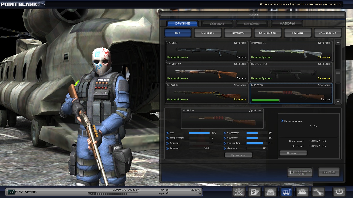
Task: Switch to the КУПОНЫ tab
Action: pos(251,23)
